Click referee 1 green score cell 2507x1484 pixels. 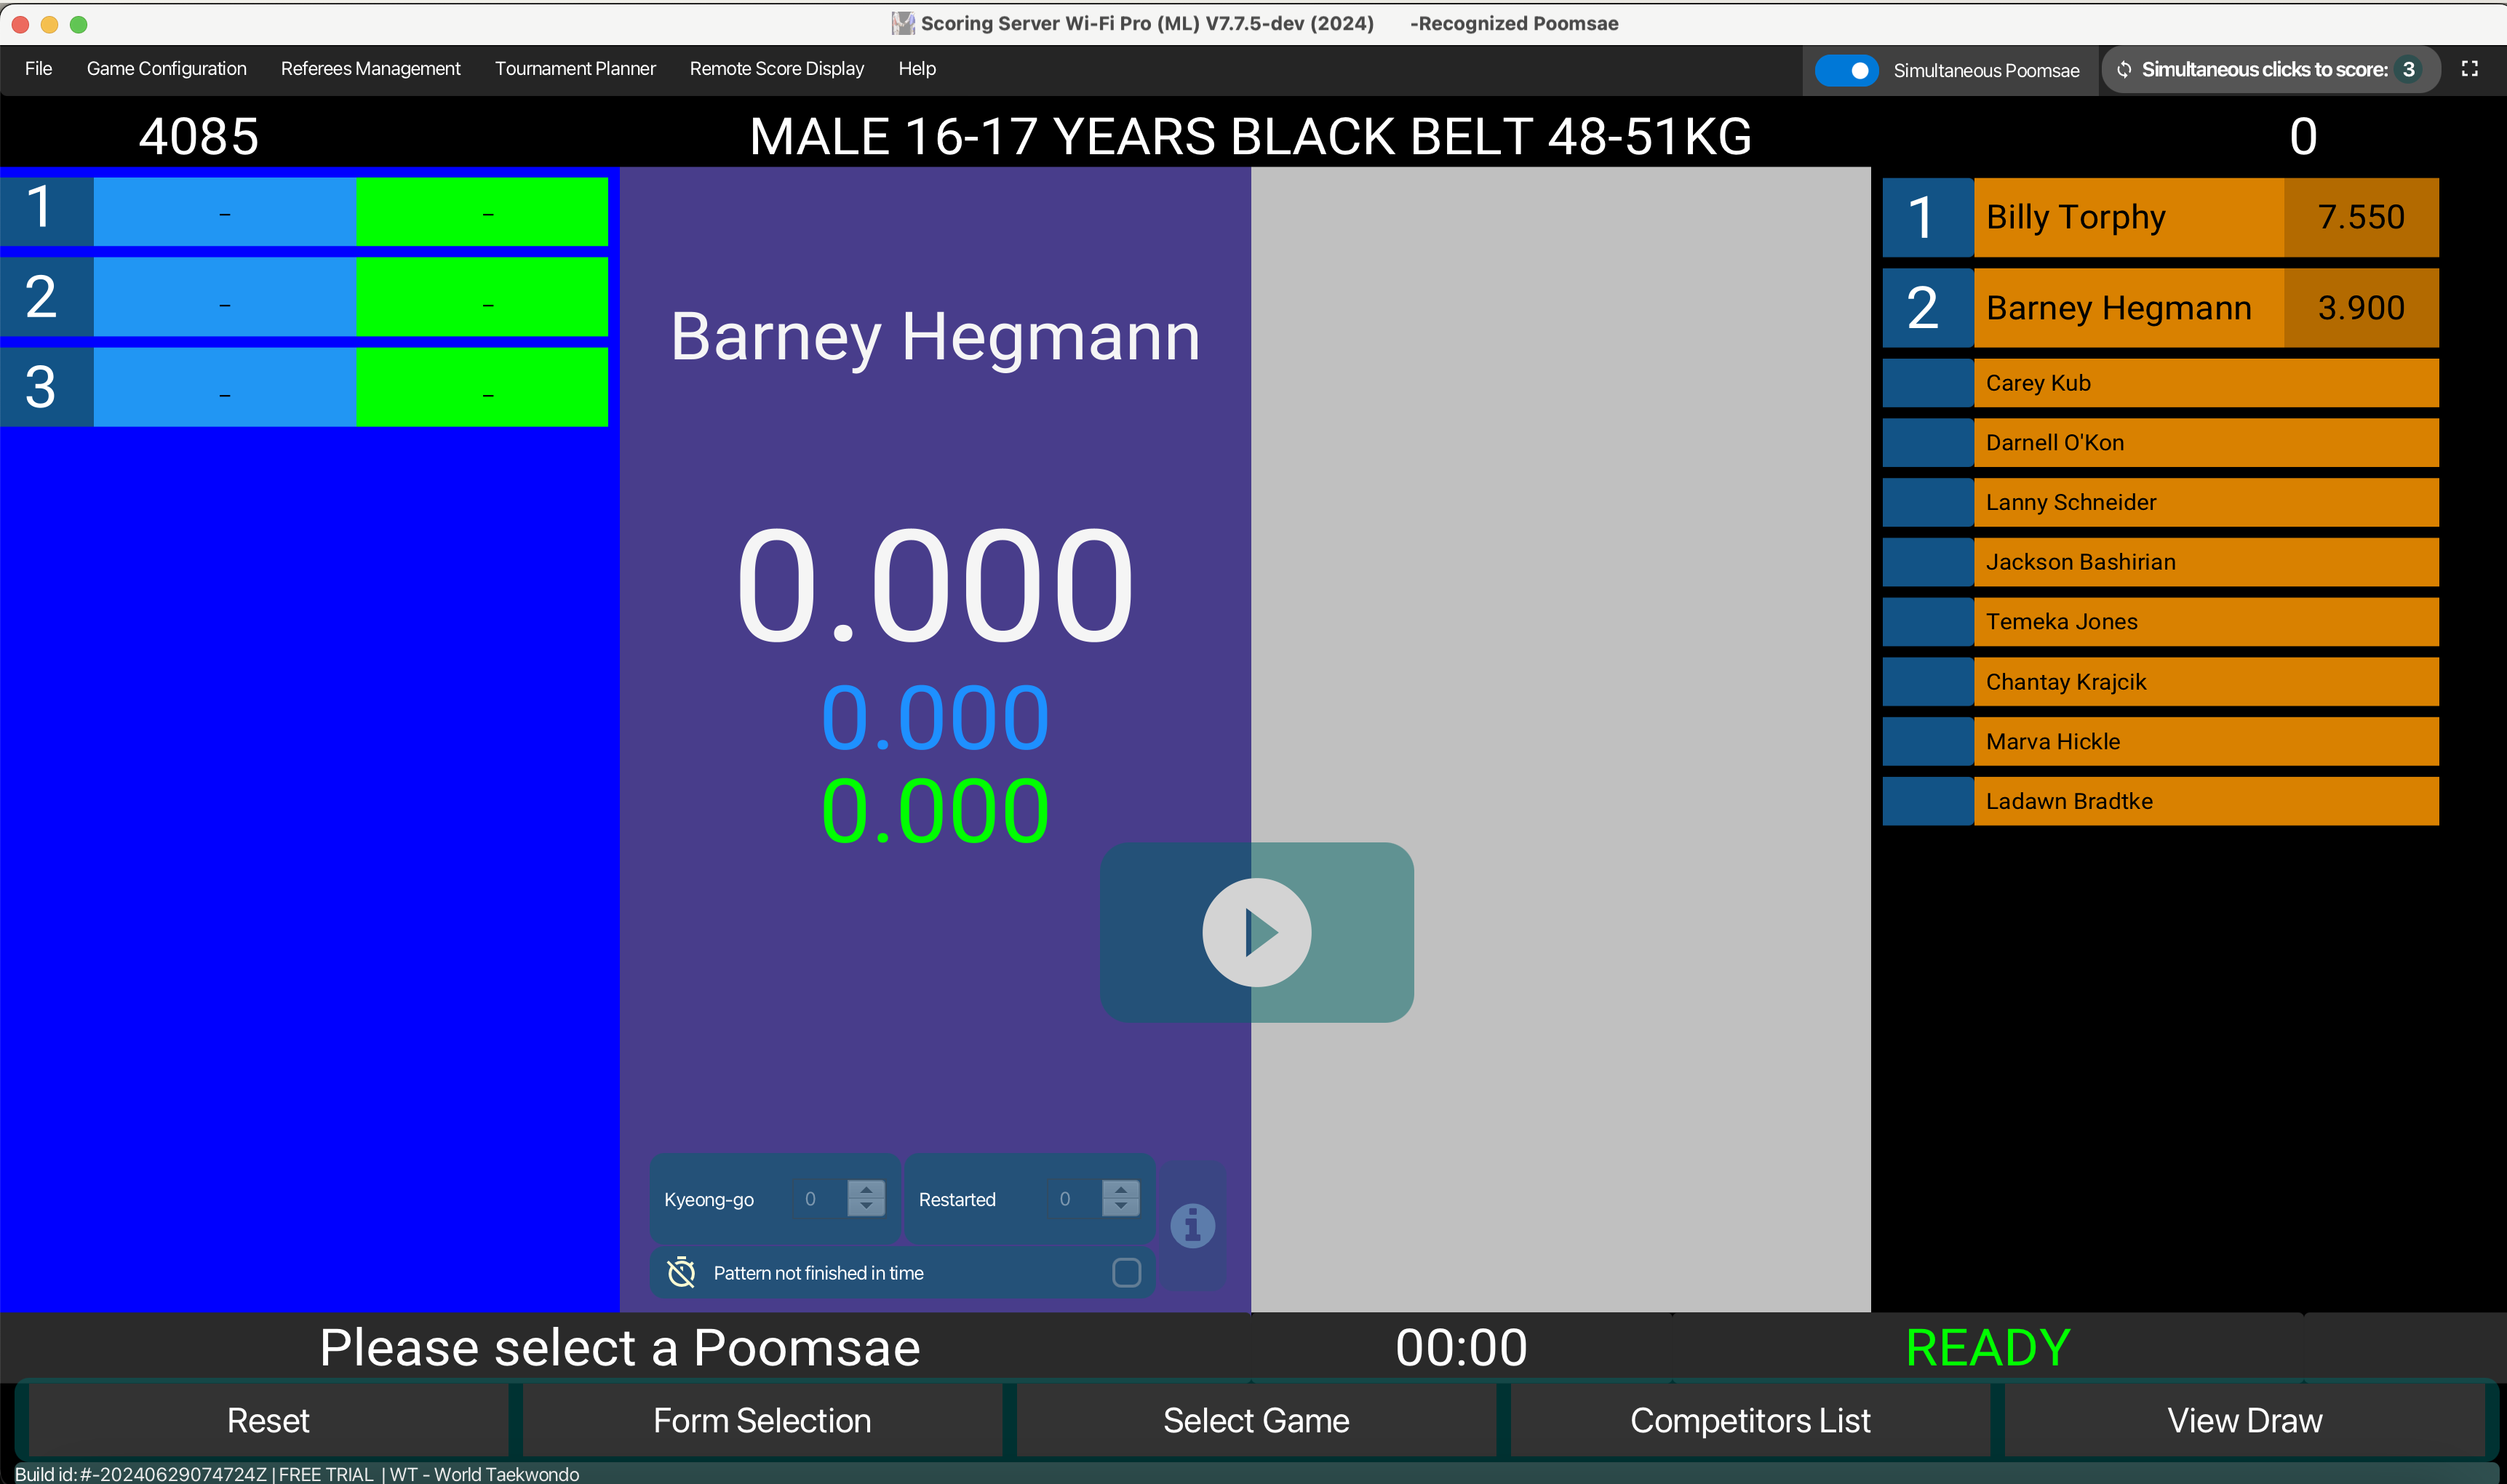pos(482,212)
